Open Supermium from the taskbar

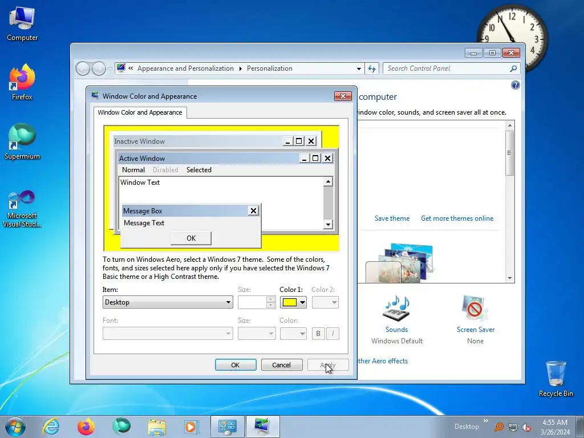click(x=121, y=427)
